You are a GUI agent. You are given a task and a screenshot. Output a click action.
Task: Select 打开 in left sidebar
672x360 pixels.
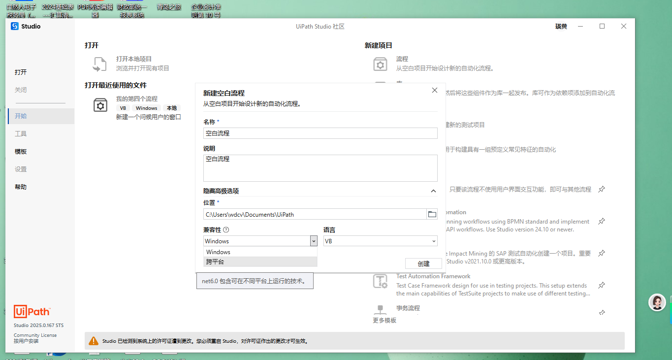click(21, 72)
